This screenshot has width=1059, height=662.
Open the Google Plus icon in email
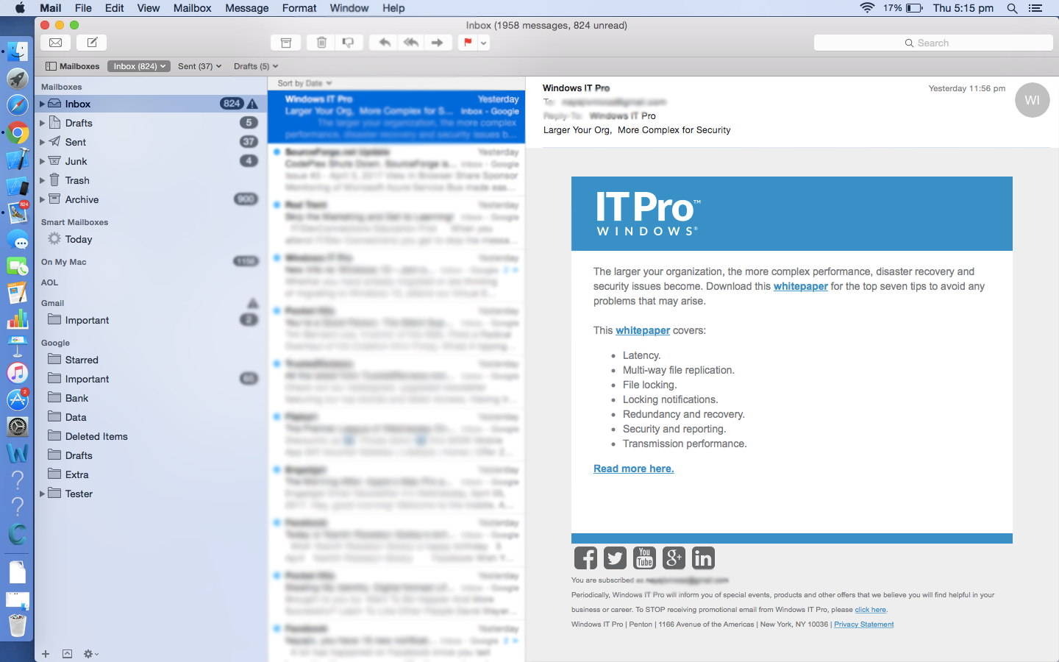click(x=674, y=558)
